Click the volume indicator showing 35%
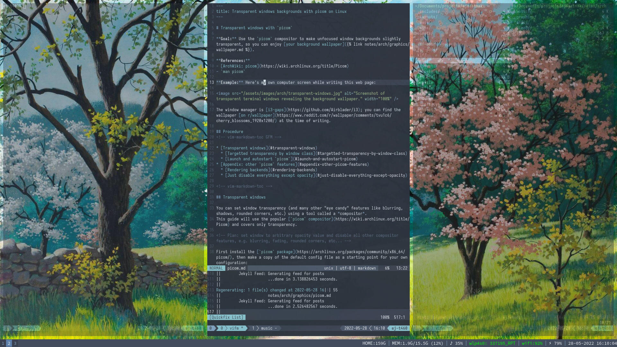 456,343
